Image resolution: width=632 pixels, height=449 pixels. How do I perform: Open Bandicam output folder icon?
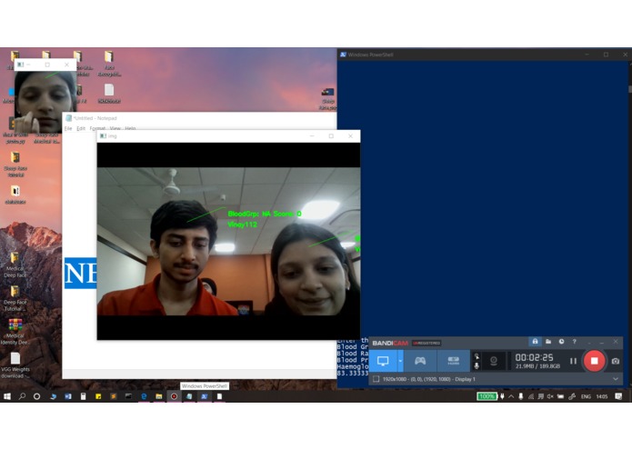coord(548,342)
